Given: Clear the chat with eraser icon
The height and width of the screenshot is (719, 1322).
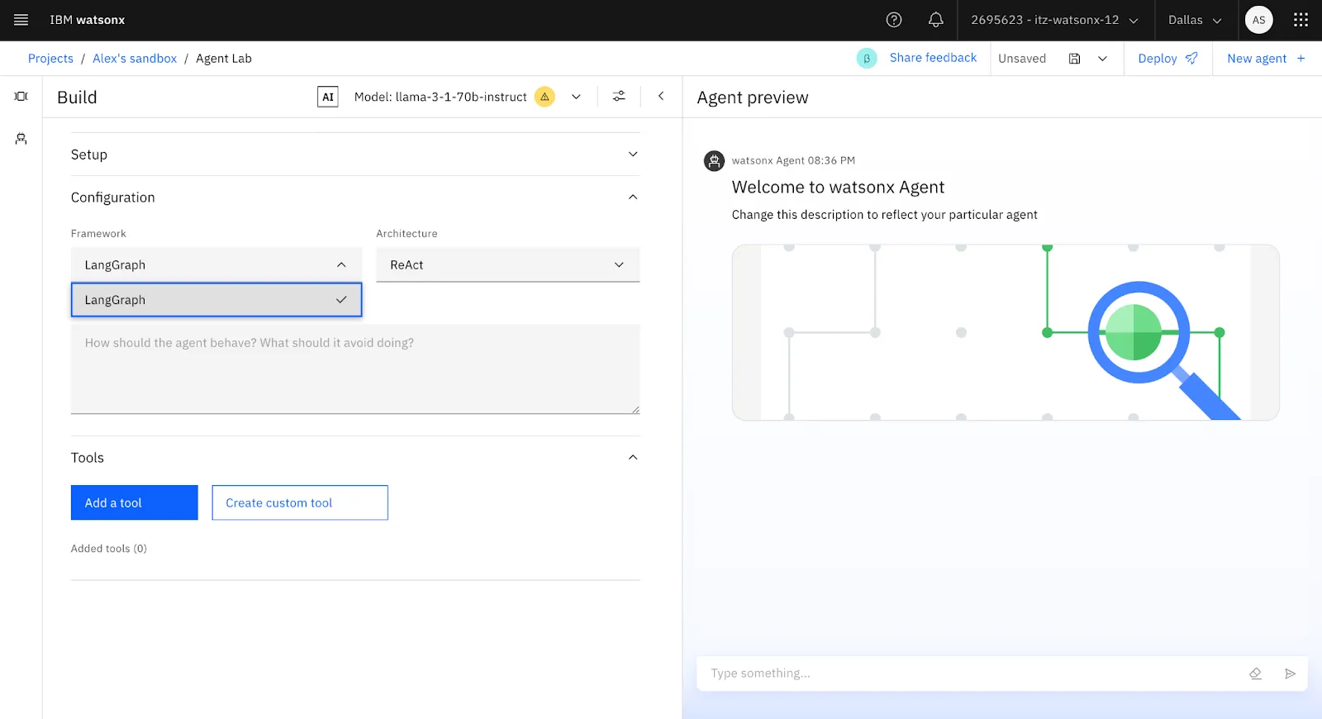Looking at the screenshot, I should 1255,674.
